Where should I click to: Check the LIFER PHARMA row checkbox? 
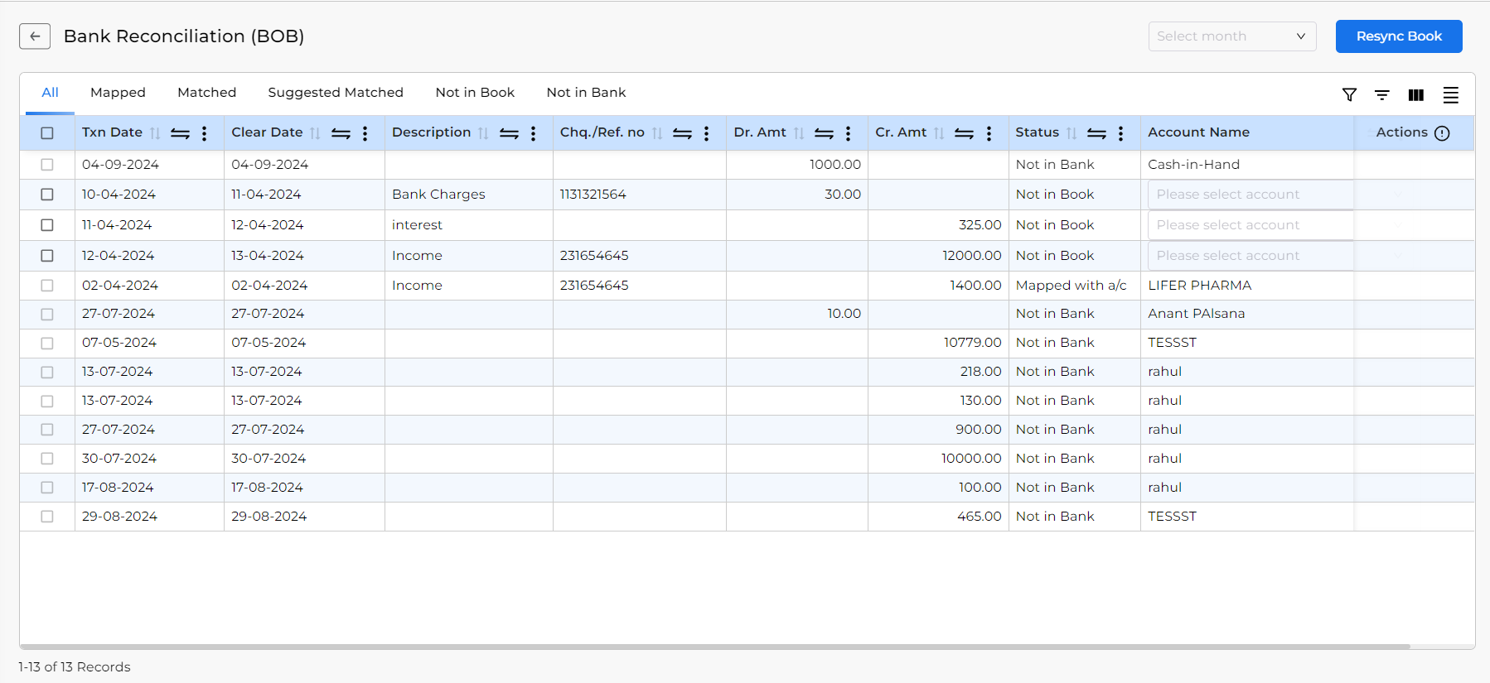coord(47,286)
